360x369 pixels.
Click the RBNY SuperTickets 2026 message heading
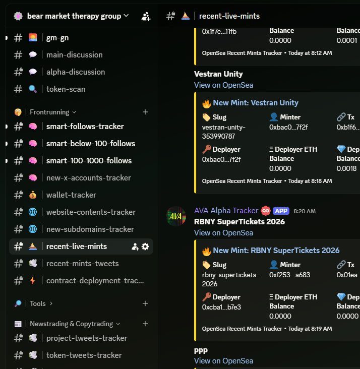[239, 222]
